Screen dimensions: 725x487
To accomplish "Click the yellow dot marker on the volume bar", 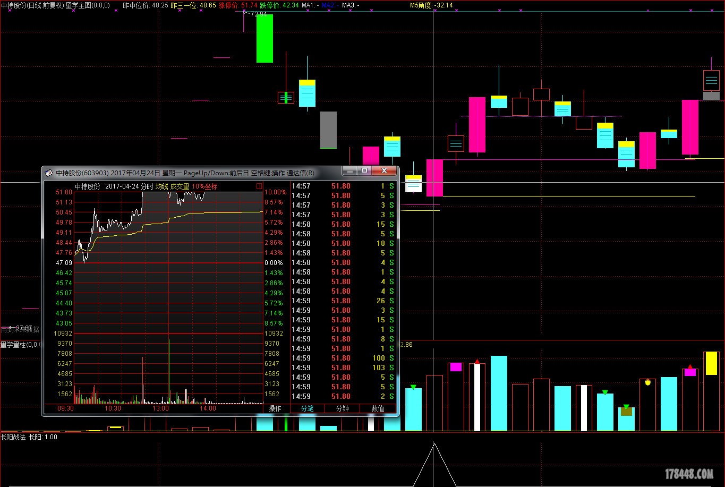I will pyautogui.click(x=647, y=382).
